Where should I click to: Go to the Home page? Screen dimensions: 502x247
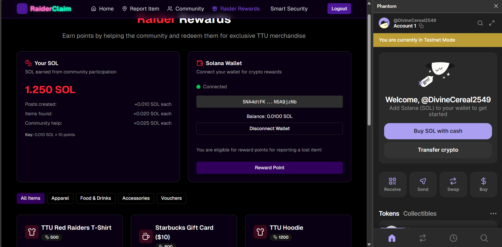pos(103,9)
